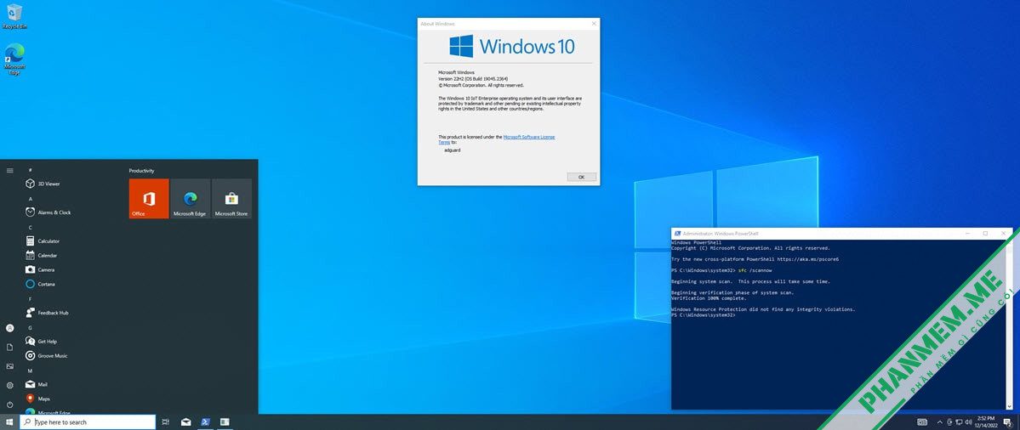Click the 'F' letter header in app list
Screen dimensions: 1020x430
[x=31, y=299]
